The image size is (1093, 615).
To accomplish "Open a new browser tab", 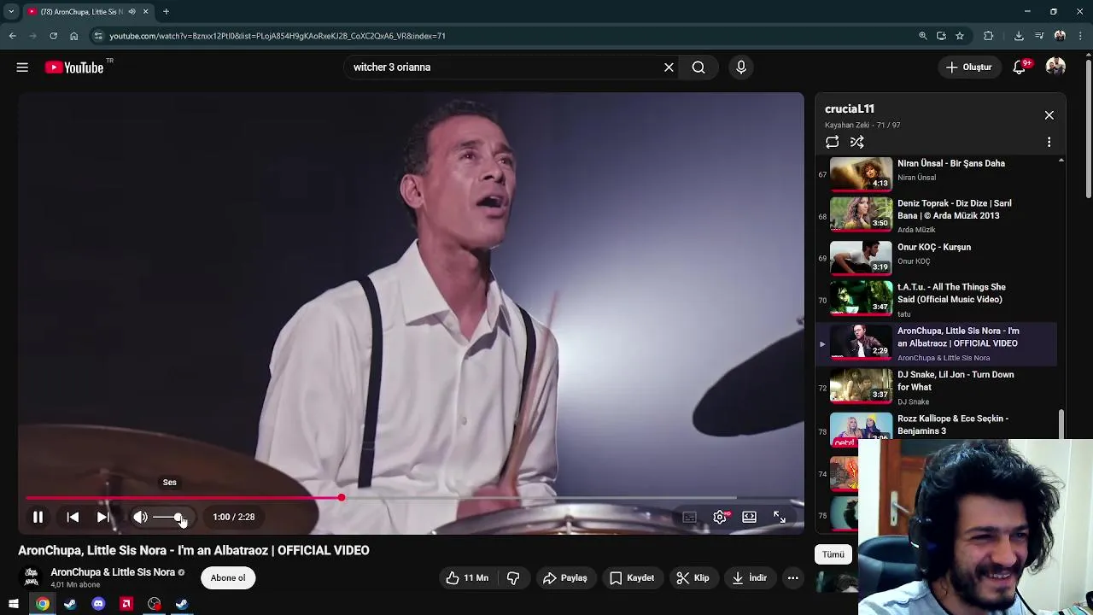I will click(166, 12).
